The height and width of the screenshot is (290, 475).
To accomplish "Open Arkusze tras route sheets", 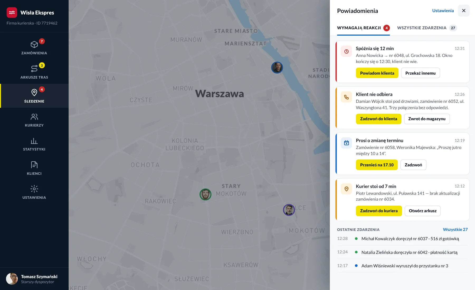I will [x=34, y=72].
